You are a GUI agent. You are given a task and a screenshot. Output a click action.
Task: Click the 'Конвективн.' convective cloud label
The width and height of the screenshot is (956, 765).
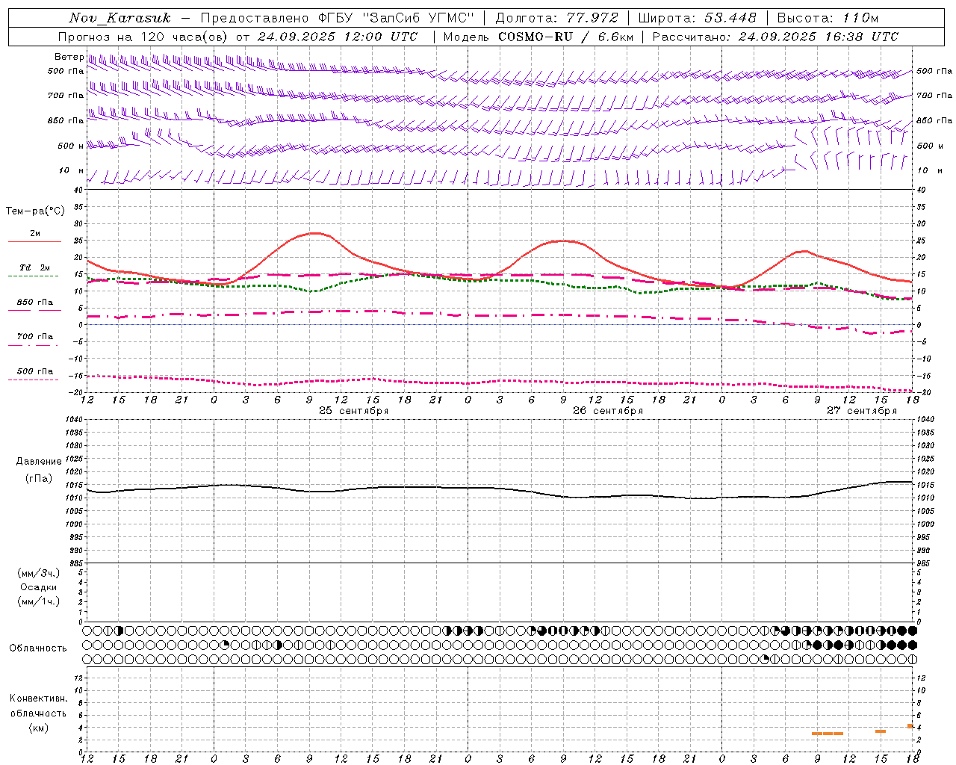pos(39,699)
